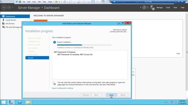The height and width of the screenshot is (105, 188).
Task: Click the orange Quick Start tile
Action: (41, 20)
